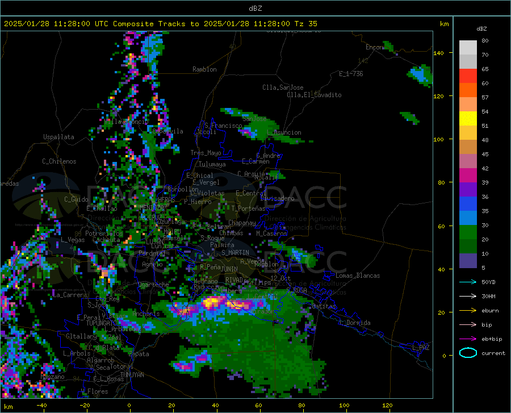Click the Tres_Mayo map label
The image size is (511, 413).
206,153
